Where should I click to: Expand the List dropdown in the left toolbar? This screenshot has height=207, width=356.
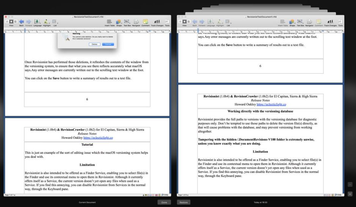click(55, 22)
